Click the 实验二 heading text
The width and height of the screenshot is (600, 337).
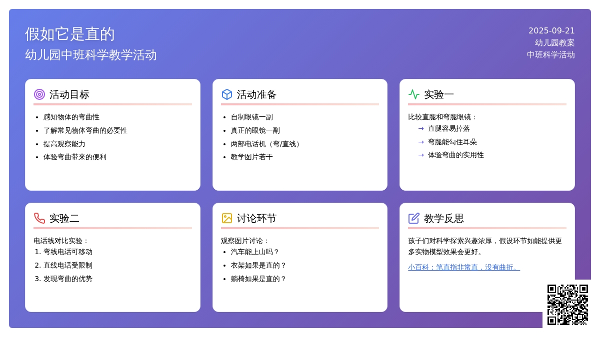click(64, 218)
